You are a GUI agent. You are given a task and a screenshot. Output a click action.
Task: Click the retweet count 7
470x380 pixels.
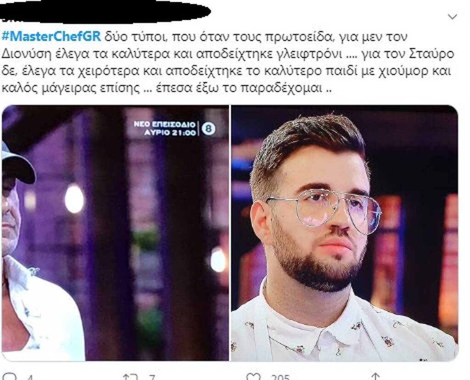[x=152, y=377]
